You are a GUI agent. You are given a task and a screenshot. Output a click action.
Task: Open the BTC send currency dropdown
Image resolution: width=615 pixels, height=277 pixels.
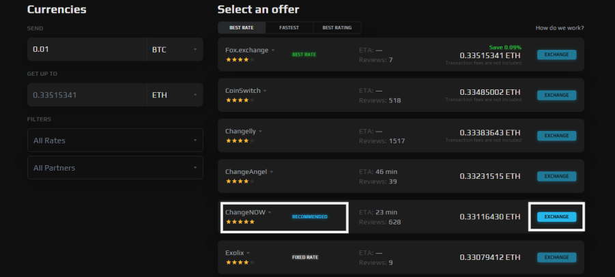pos(175,49)
